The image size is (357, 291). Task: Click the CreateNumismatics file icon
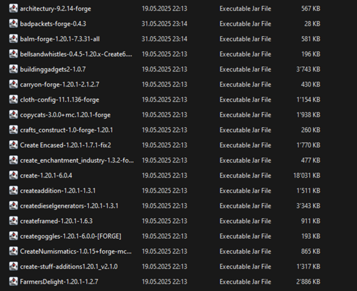(x=13, y=252)
